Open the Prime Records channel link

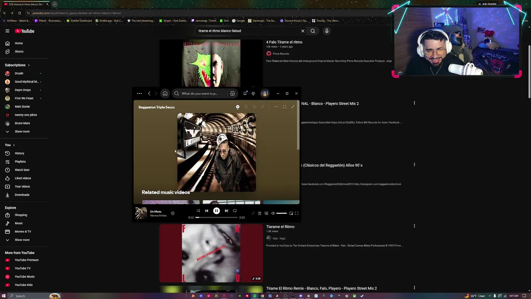[281, 54]
